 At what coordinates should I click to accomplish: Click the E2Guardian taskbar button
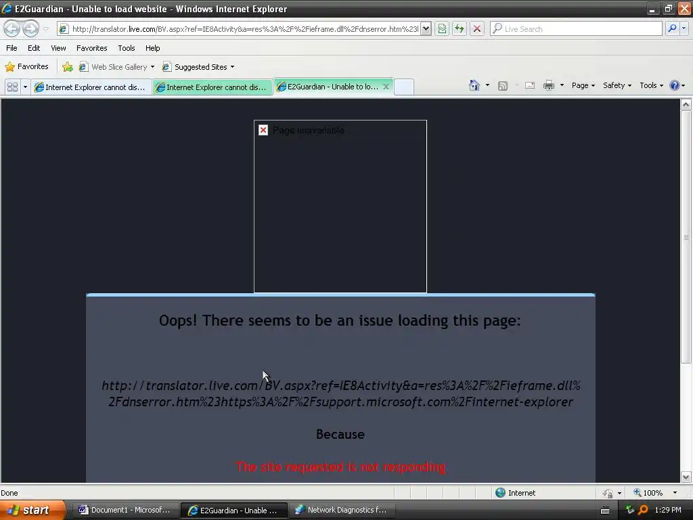pos(233,511)
